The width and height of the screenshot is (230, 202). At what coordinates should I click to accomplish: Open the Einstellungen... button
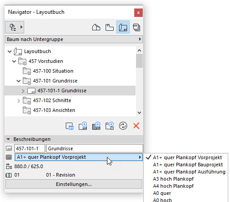[x=74, y=184]
